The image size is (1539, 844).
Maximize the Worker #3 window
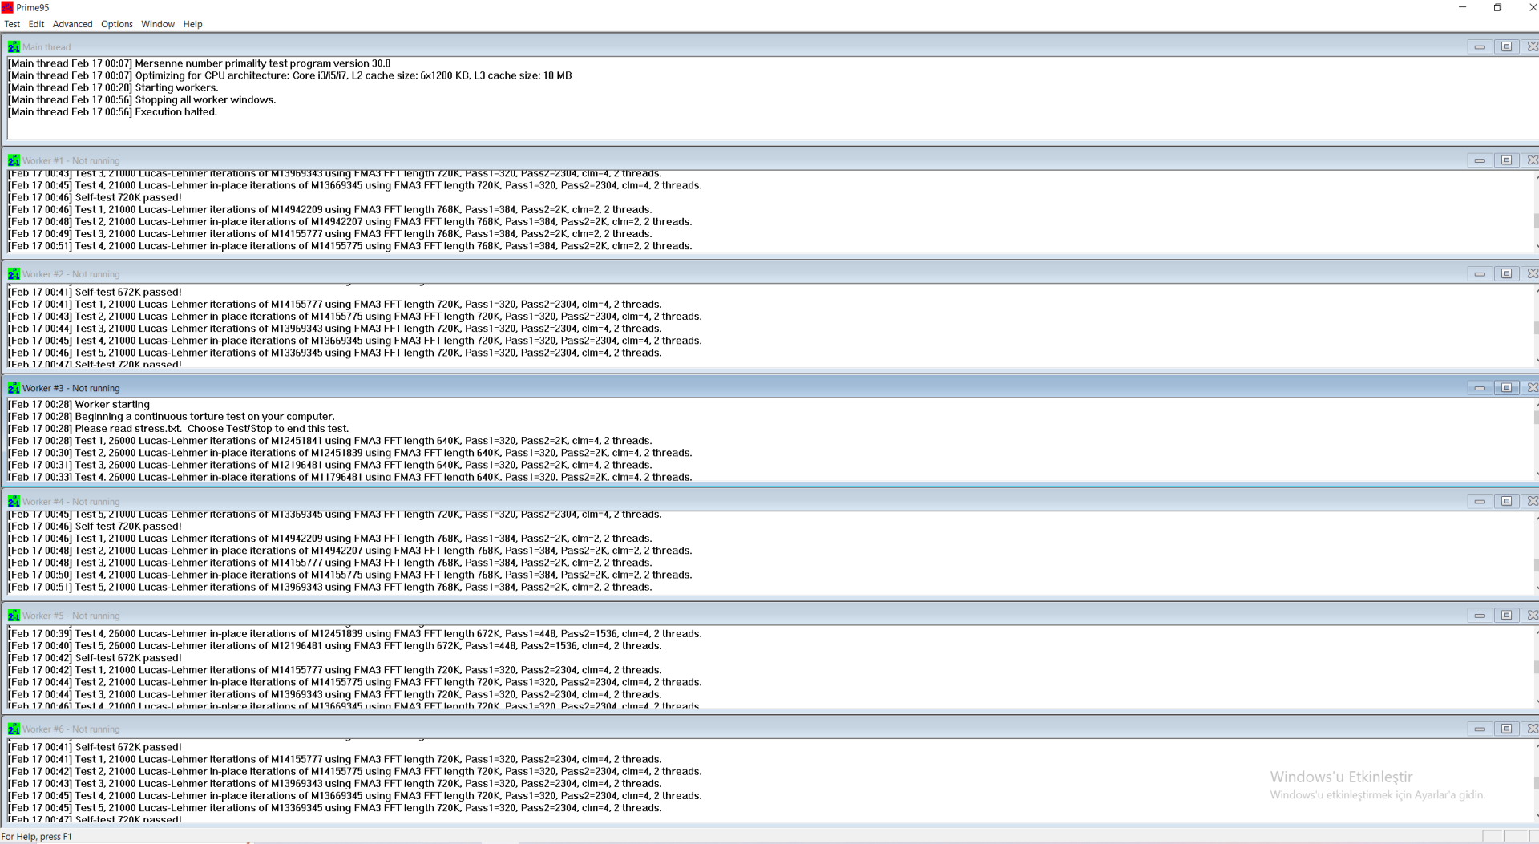tap(1506, 388)
